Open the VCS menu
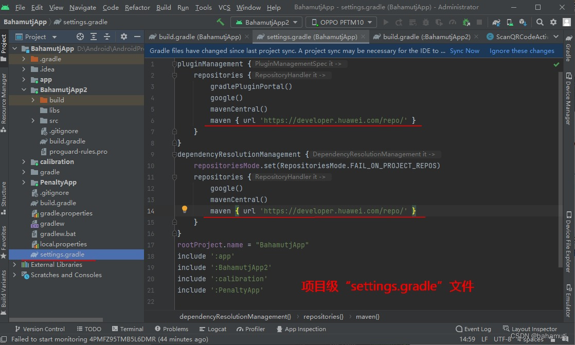This screenshot has width=575, height=345. coord(224,7)
